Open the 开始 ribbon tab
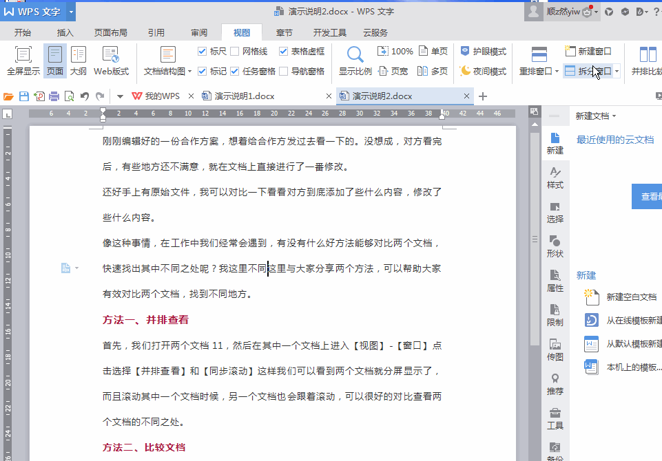The width and height of the screenshot is (662, 461). tap(22, 32)
